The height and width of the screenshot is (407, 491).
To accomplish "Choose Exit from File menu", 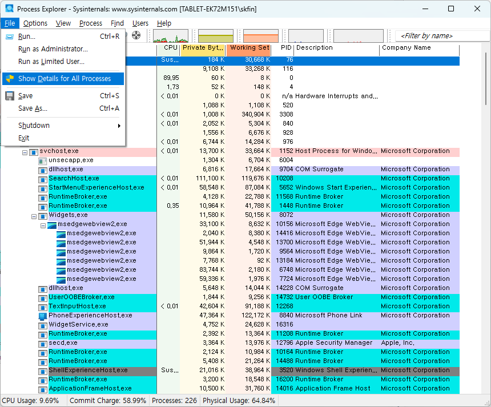I will coord(63,138).
